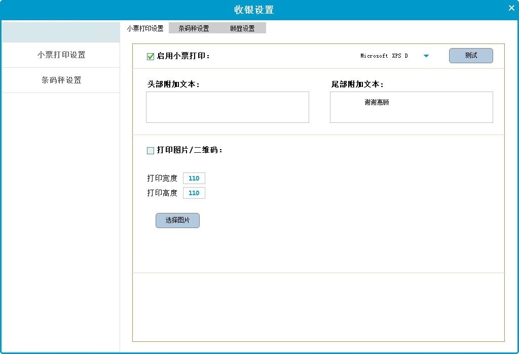The image size is (519, 354).
Task: Expand the printer list with the blue arrow
Action: [426, 56]
